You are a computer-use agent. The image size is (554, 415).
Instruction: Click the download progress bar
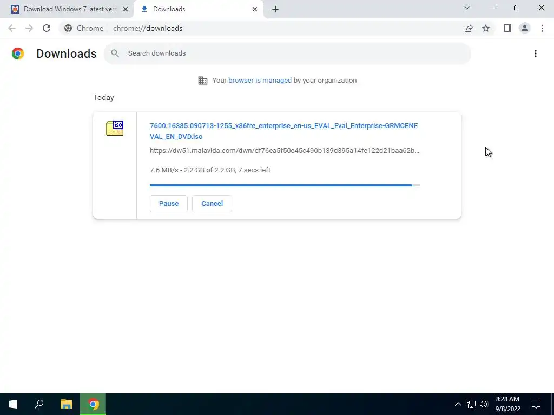click(x=285, y=185)
